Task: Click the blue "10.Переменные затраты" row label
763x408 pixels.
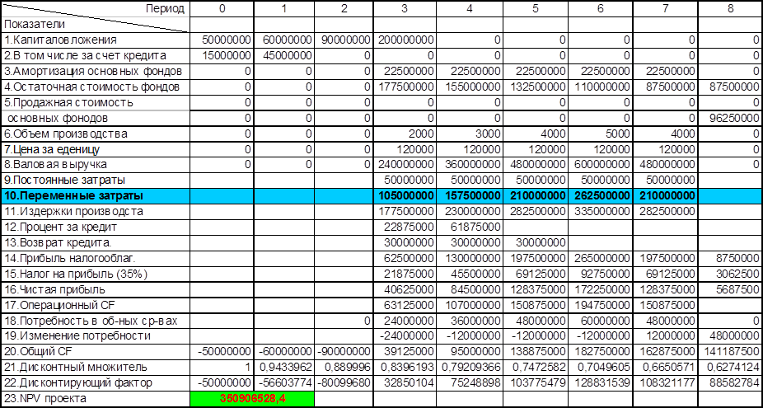Action: pos(95,196)
